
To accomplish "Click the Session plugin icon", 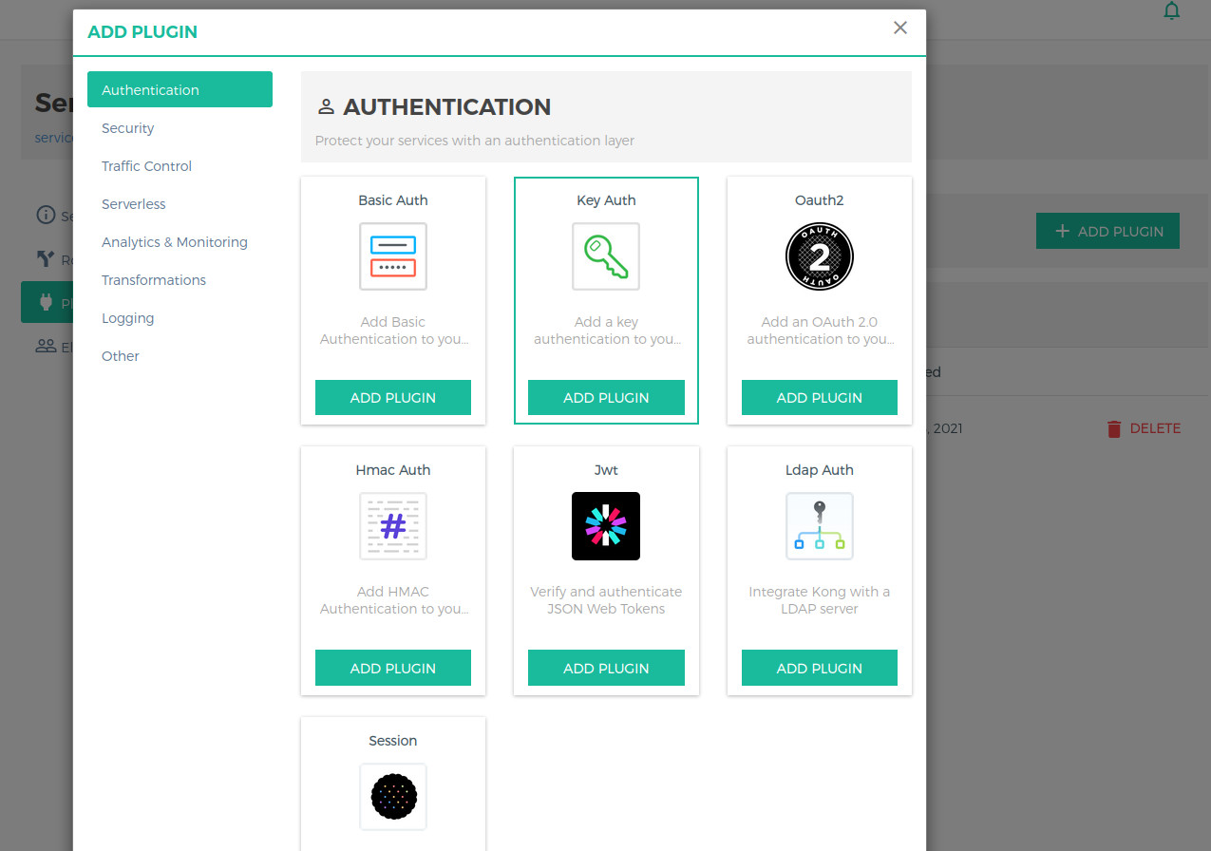I will pyautogui.click(x=393, y=797).
